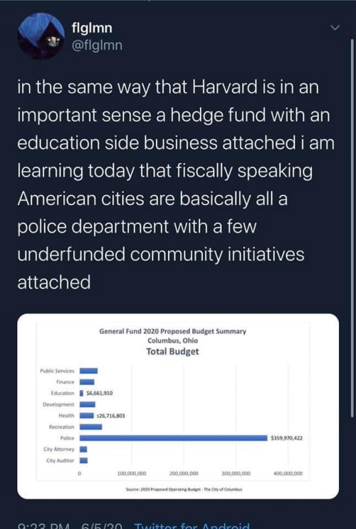Select the Police bar in the chart
The height and width of the screenshot is (529, 356).
(x=174, y=438)
